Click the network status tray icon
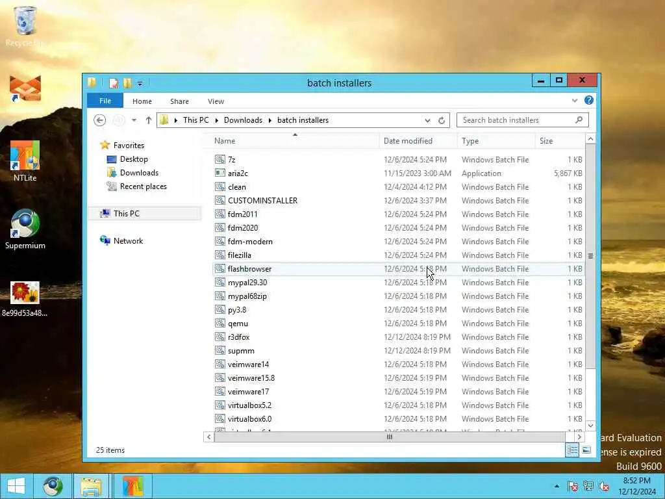This screenshot has width=665, height=499. coord(588,486)
